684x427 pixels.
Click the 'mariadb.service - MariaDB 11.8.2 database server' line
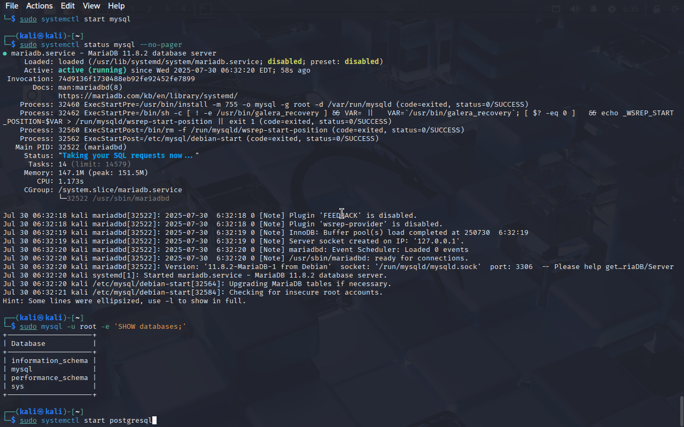(114, 53)
